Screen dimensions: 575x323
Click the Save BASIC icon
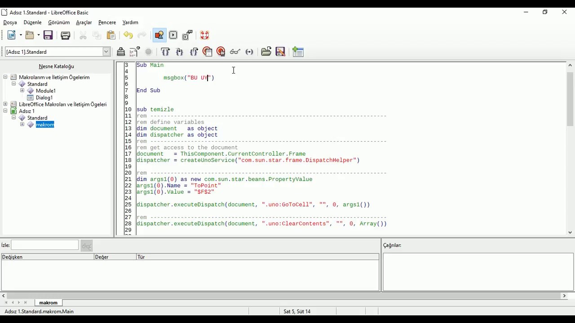tap(281, 52)
